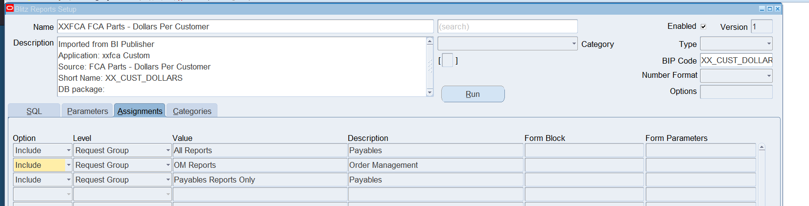Screen dimensions: 809x206
Task: Switch to the Parameters tab
Action: 88,111
